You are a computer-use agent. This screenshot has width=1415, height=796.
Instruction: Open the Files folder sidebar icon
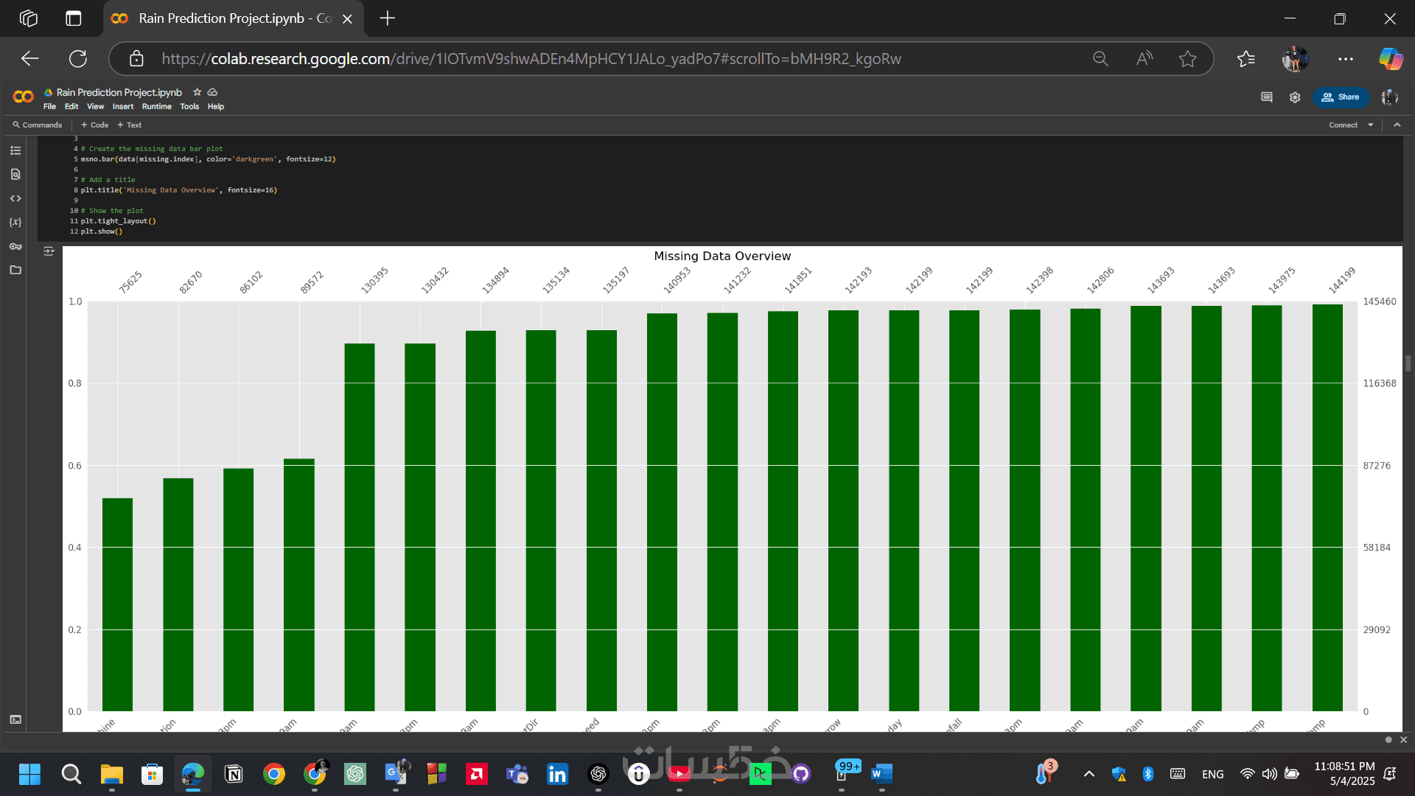coord(15,270)
